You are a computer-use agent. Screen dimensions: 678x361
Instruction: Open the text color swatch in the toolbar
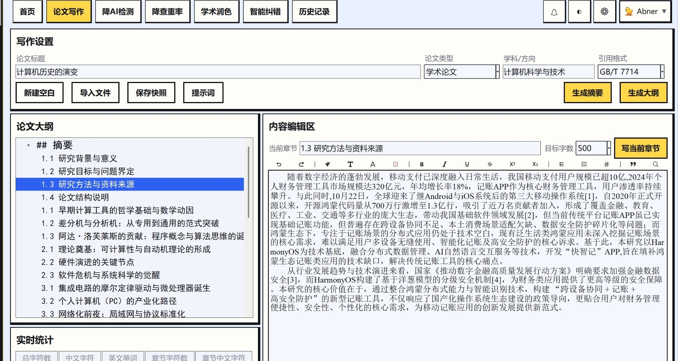point(396,164)
